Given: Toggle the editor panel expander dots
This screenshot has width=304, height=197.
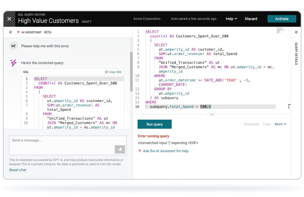Looking at the screenshot, I should point(212,114).
